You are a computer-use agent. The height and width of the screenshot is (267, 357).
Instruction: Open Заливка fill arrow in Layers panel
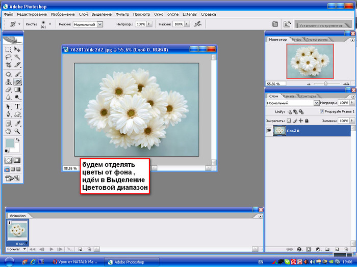[352, 121]
